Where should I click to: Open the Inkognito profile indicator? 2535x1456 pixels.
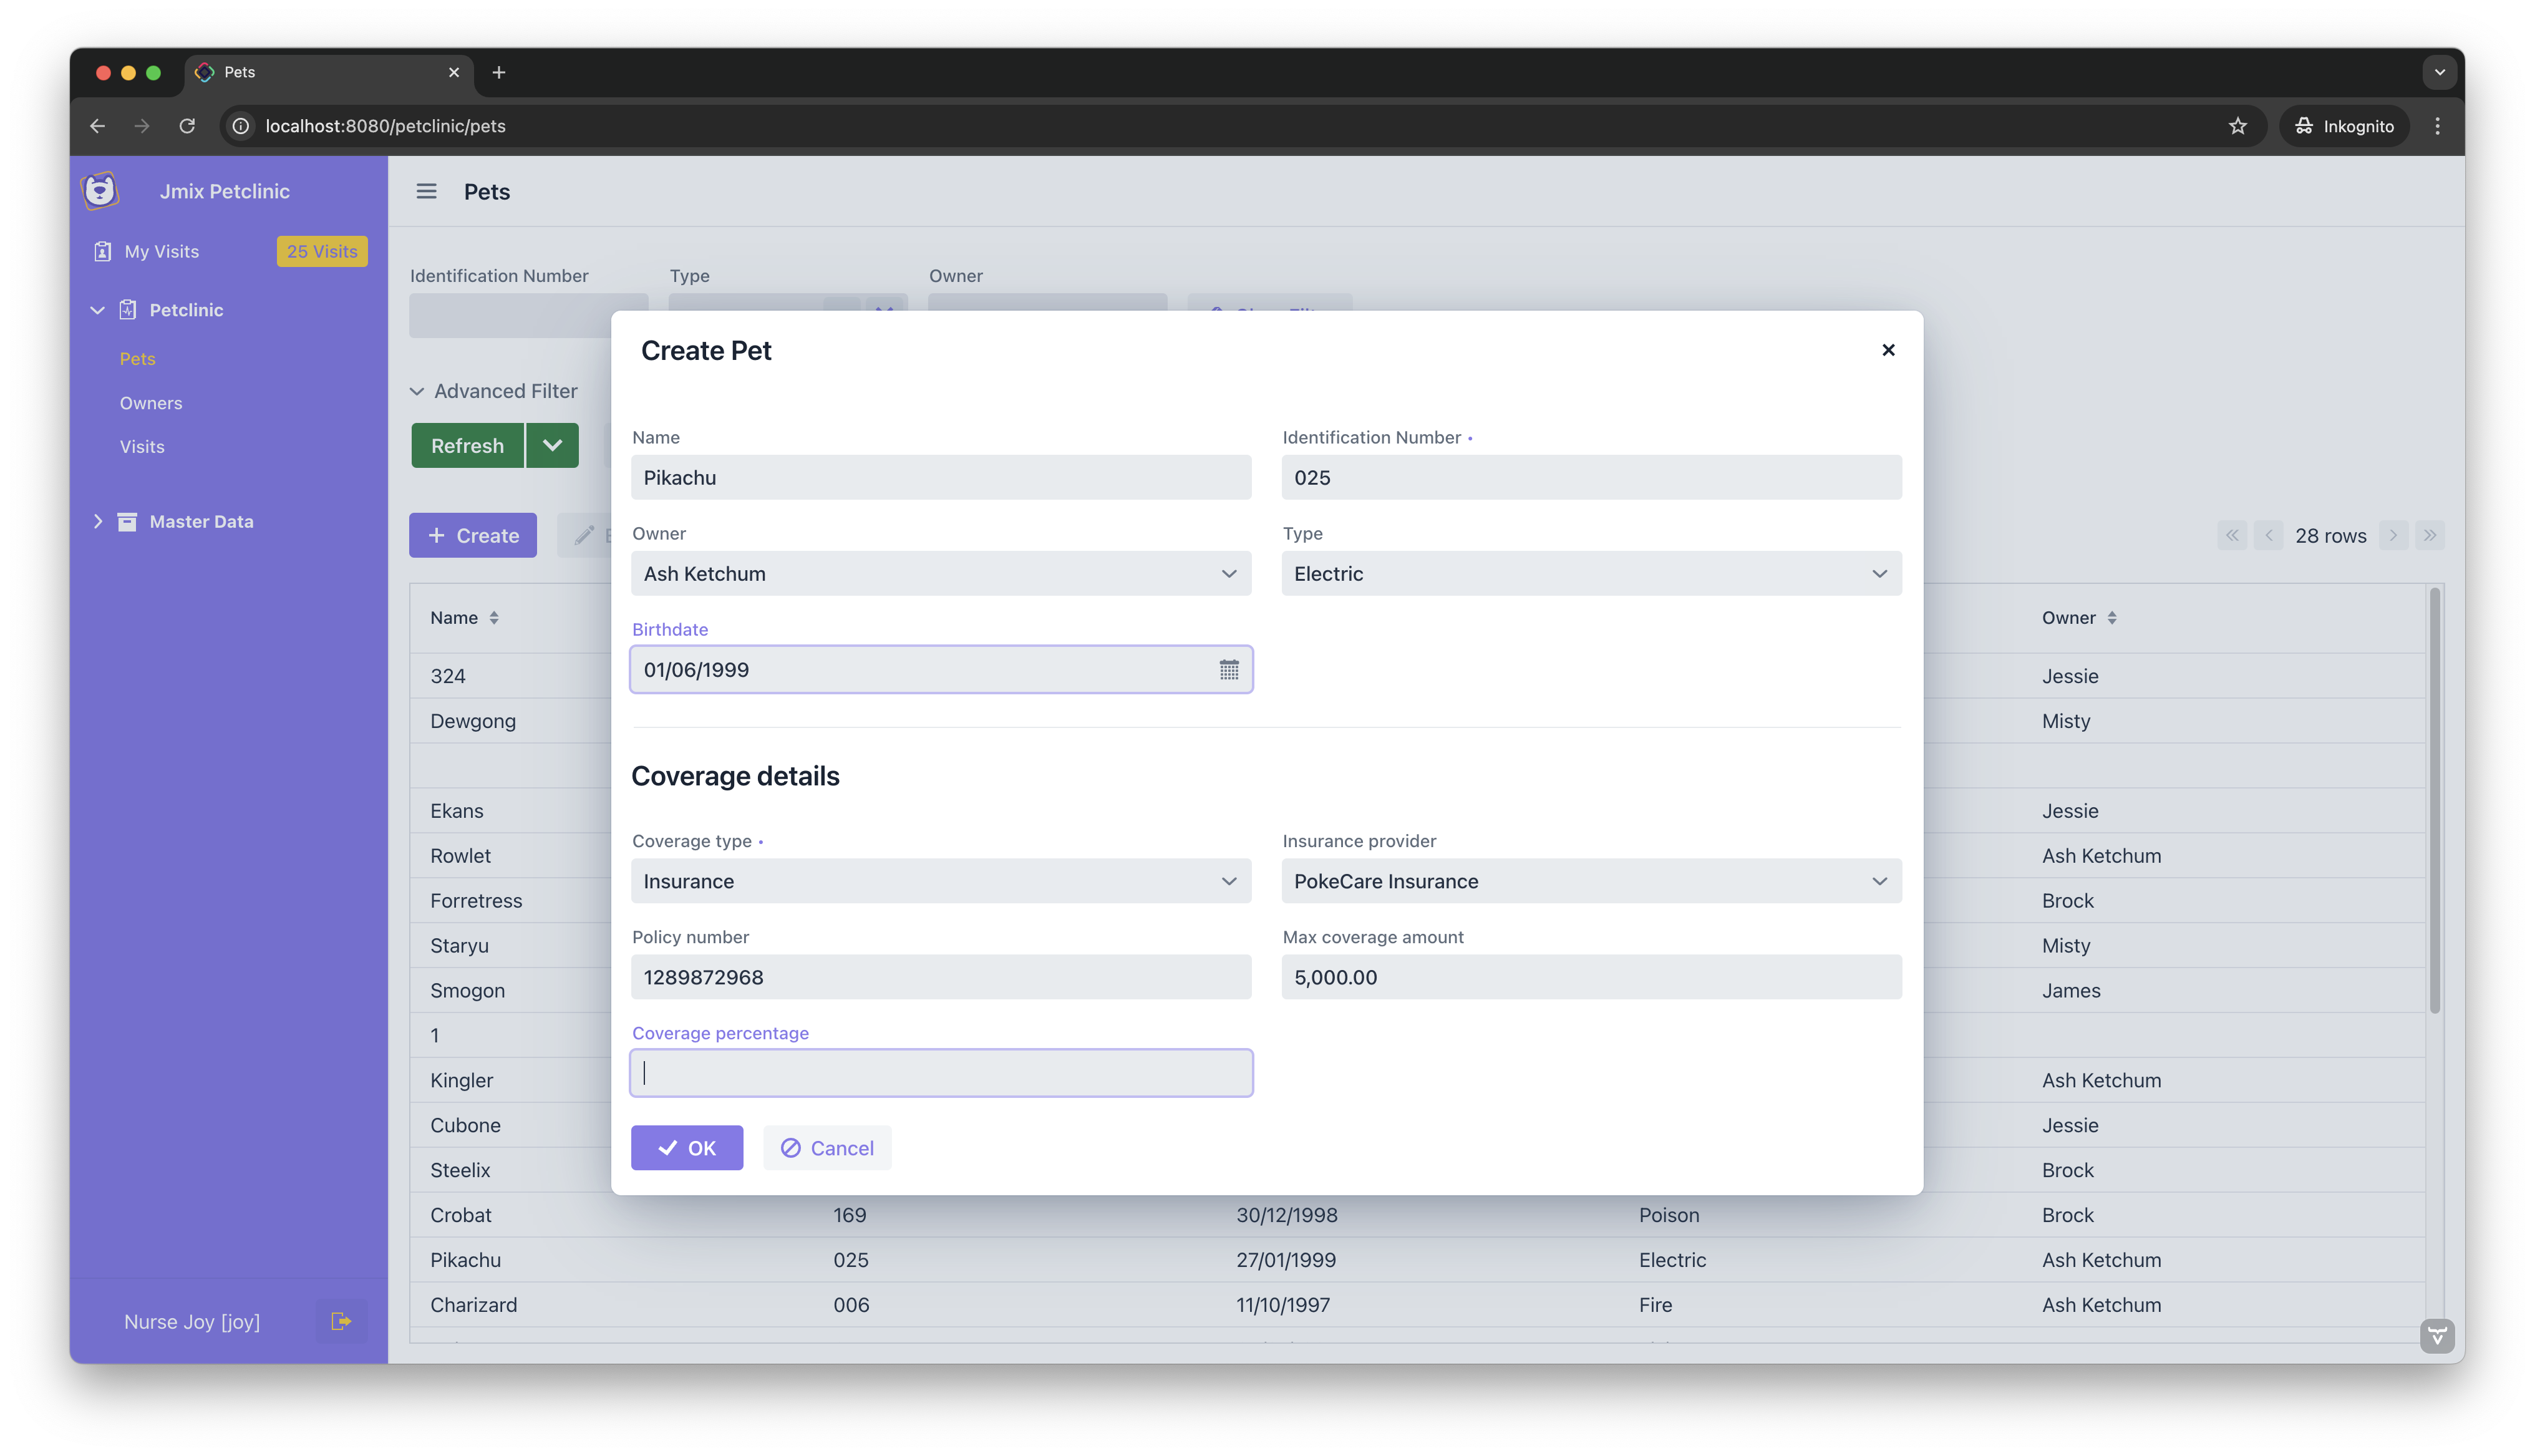point(2344,126)
